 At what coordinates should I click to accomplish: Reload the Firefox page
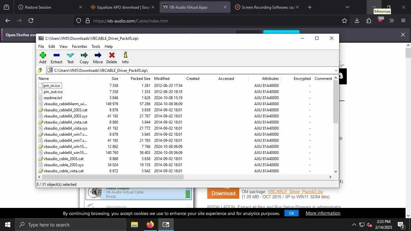[x=31, y=21]
